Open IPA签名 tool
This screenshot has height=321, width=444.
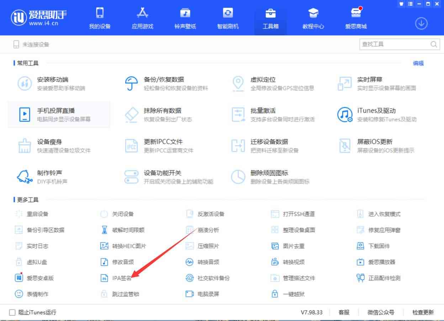coord(116,278)
